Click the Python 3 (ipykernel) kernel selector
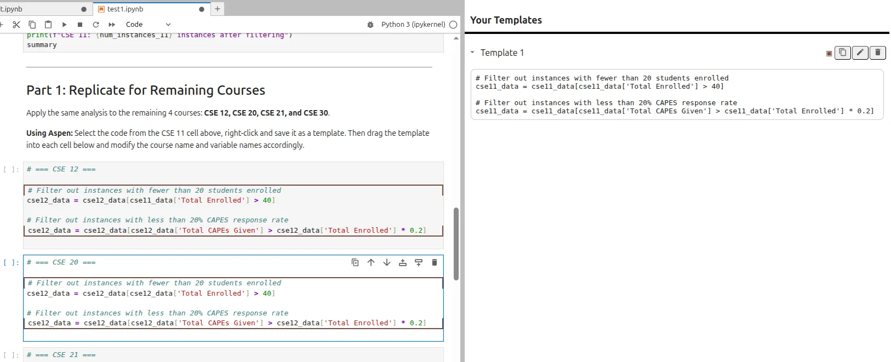This screenshot has height=362, width=891. 413,25
